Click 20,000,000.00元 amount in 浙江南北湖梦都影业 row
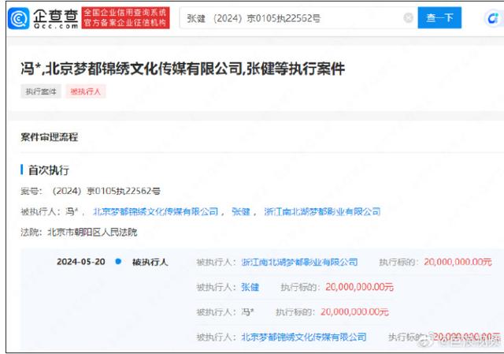Screen dimensions: 504x354 [458, 262]
